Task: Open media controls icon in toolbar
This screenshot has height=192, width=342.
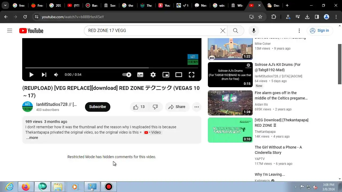Action: pos(298,17)
